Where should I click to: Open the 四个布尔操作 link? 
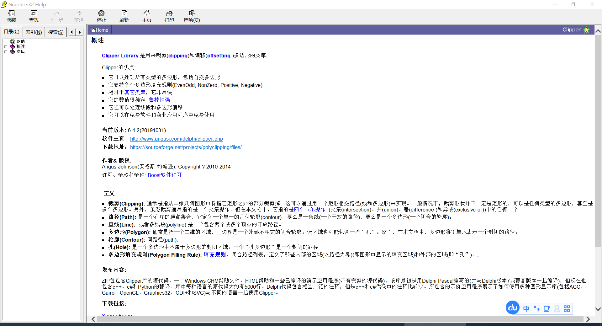click(309, 209)
